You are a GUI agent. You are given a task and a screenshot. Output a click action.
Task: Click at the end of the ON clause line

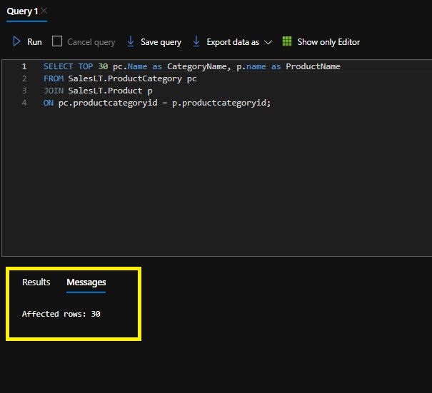tap(271, 103)
